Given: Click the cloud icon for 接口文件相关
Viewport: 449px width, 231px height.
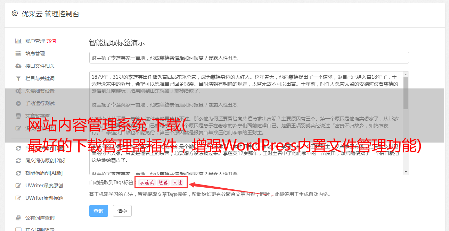Looking at the screenshot, I should tap(18, 66).
